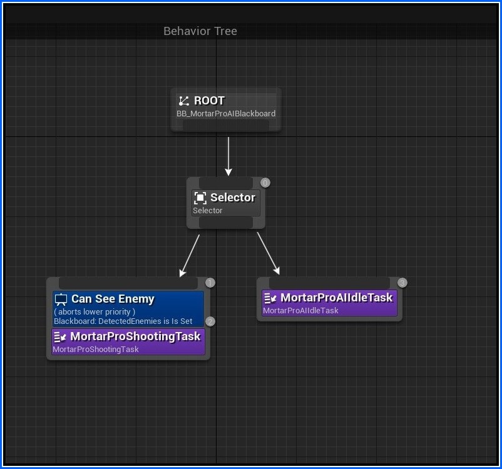The height and width of the screenshot is (469, 502).
Task: Select the Can See Enemy decorator title
Action: [113, 299]
